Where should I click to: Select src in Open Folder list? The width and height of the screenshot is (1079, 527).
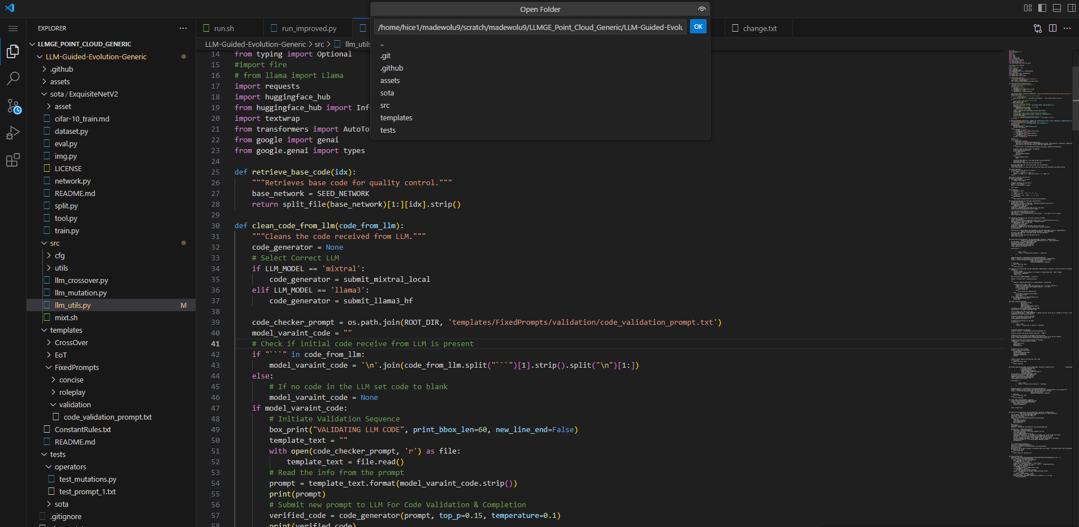pos(540,106)
